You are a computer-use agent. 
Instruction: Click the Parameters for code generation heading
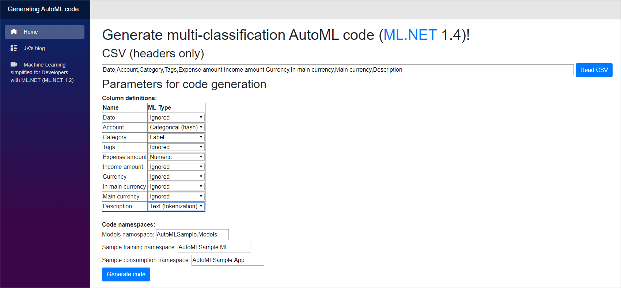[x=184, y=84]
